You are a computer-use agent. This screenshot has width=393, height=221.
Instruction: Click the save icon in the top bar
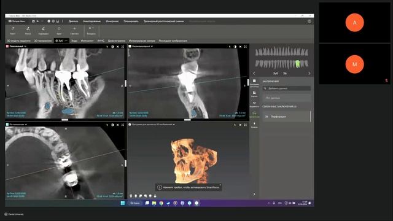click(x=33, y=21)
